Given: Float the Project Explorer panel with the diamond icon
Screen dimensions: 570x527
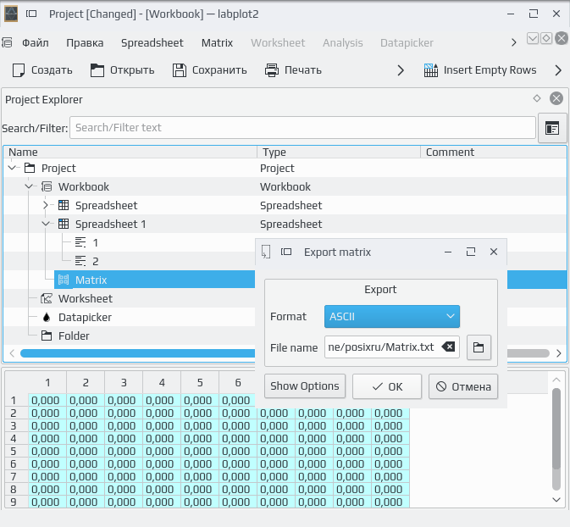Looking at the screenshot, I should click(537, 98).
